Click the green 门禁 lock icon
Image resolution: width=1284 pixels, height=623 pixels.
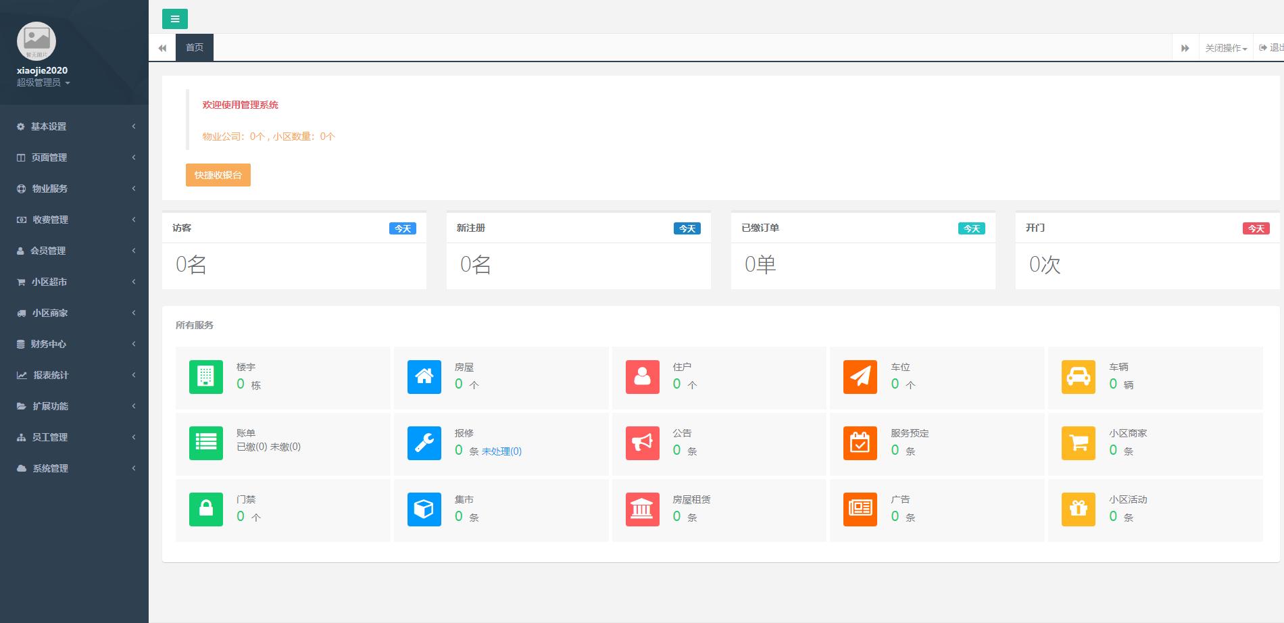tap(206, 509)
